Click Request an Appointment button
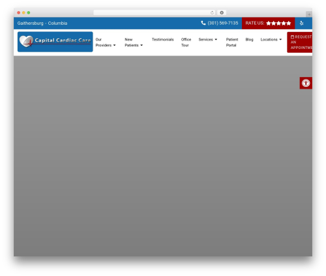 coord(300,42)
